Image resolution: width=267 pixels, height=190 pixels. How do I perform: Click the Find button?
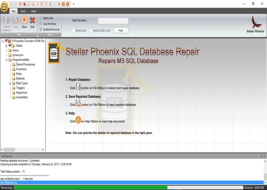120,30
